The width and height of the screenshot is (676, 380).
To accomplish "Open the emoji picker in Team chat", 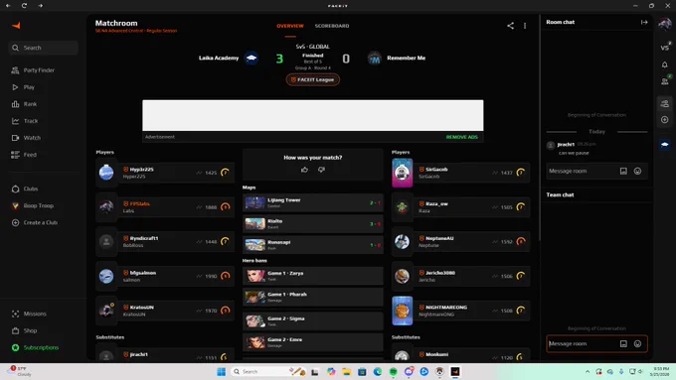I will [637, 344].
